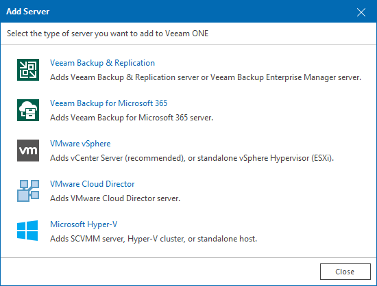
Task: Click description 'Adds Veeam Backup for Microsoft 365 server.'
Action: tap(132, 118)
